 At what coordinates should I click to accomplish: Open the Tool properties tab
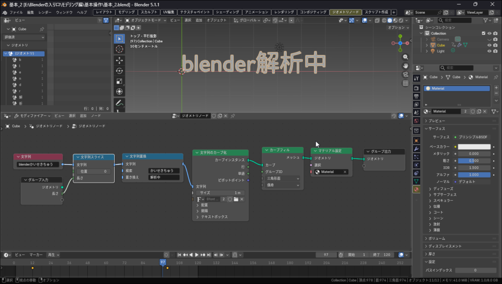pos(416,78)
